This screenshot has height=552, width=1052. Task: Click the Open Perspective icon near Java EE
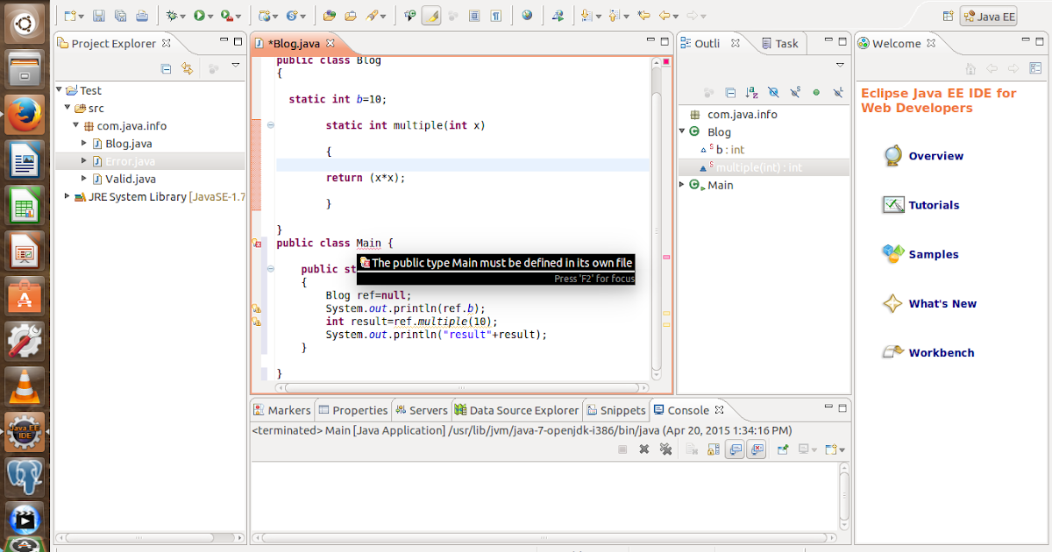click(948, 16)
